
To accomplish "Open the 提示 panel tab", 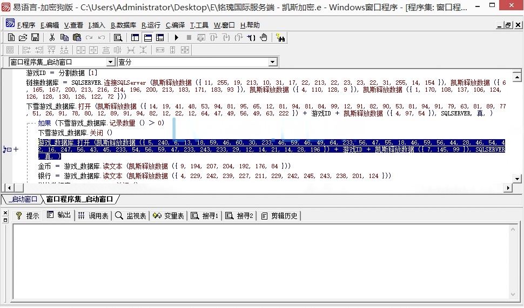I will 28,216.
